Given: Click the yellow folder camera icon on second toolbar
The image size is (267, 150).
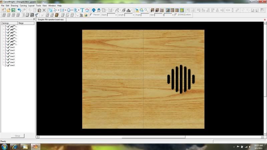Looking at the screenshot, I should (86, 15).
